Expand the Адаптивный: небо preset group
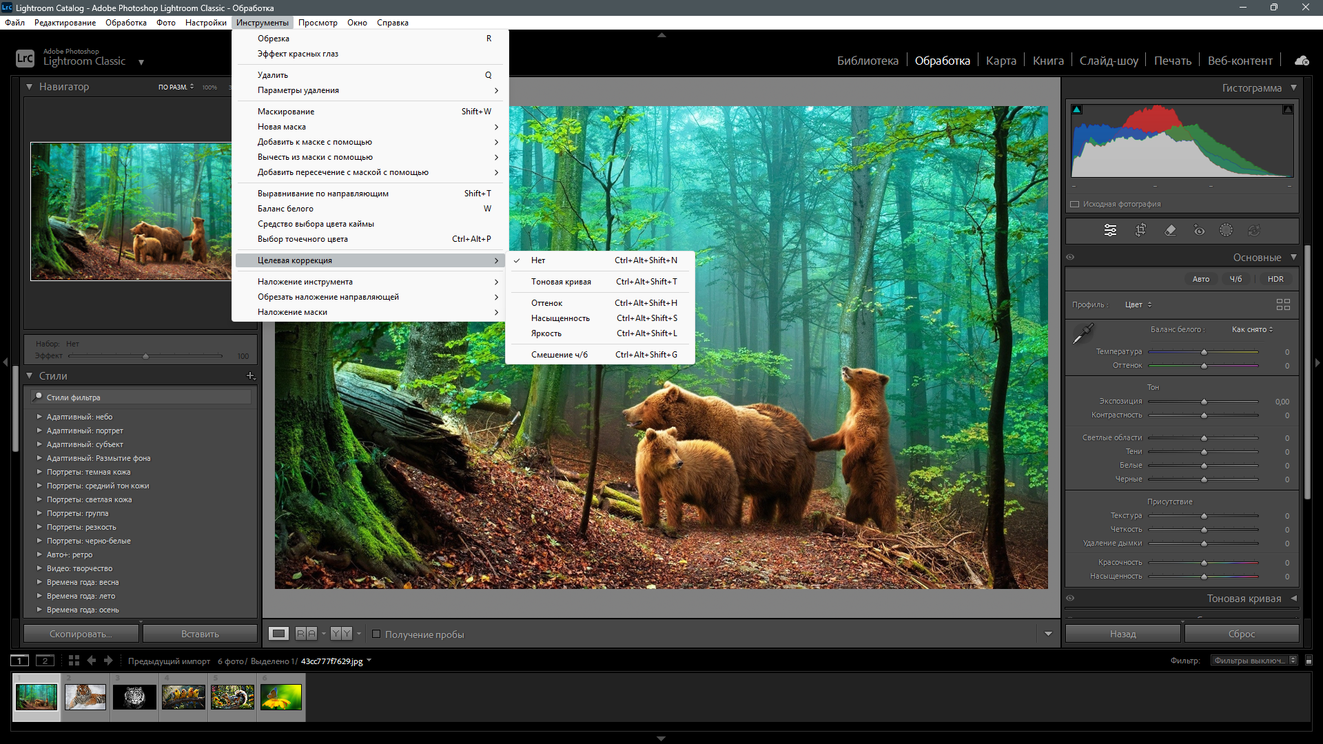 click(39, 417)
